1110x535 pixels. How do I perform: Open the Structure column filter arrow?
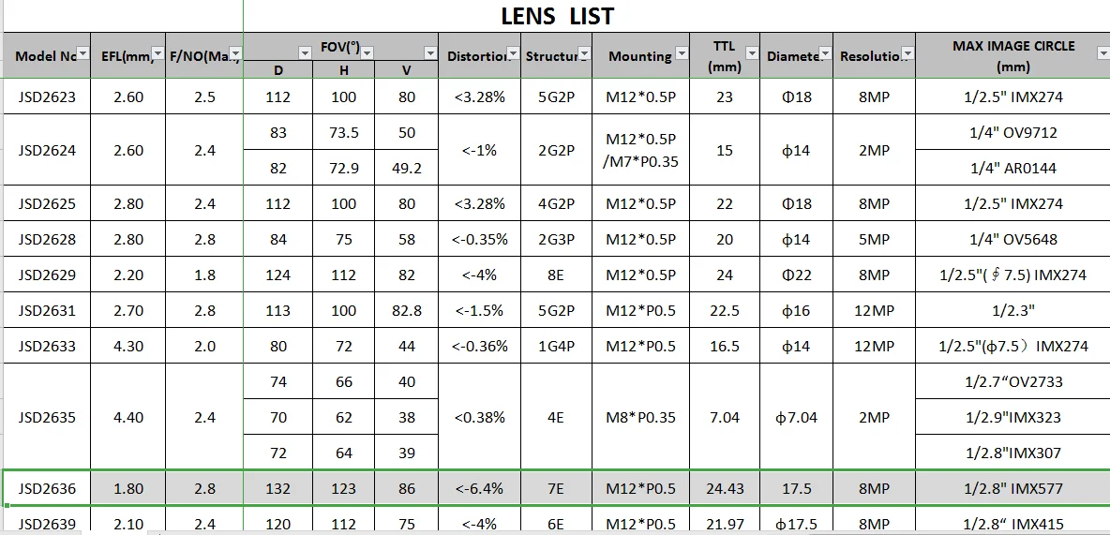click(x=584, y=54)
